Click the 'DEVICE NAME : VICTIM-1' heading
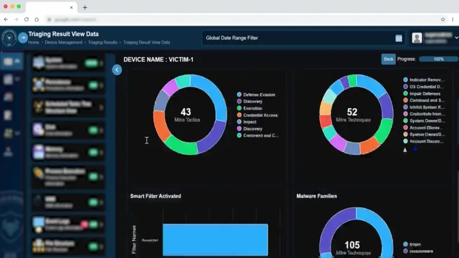The image size is (459, 258). click(158, 60)
